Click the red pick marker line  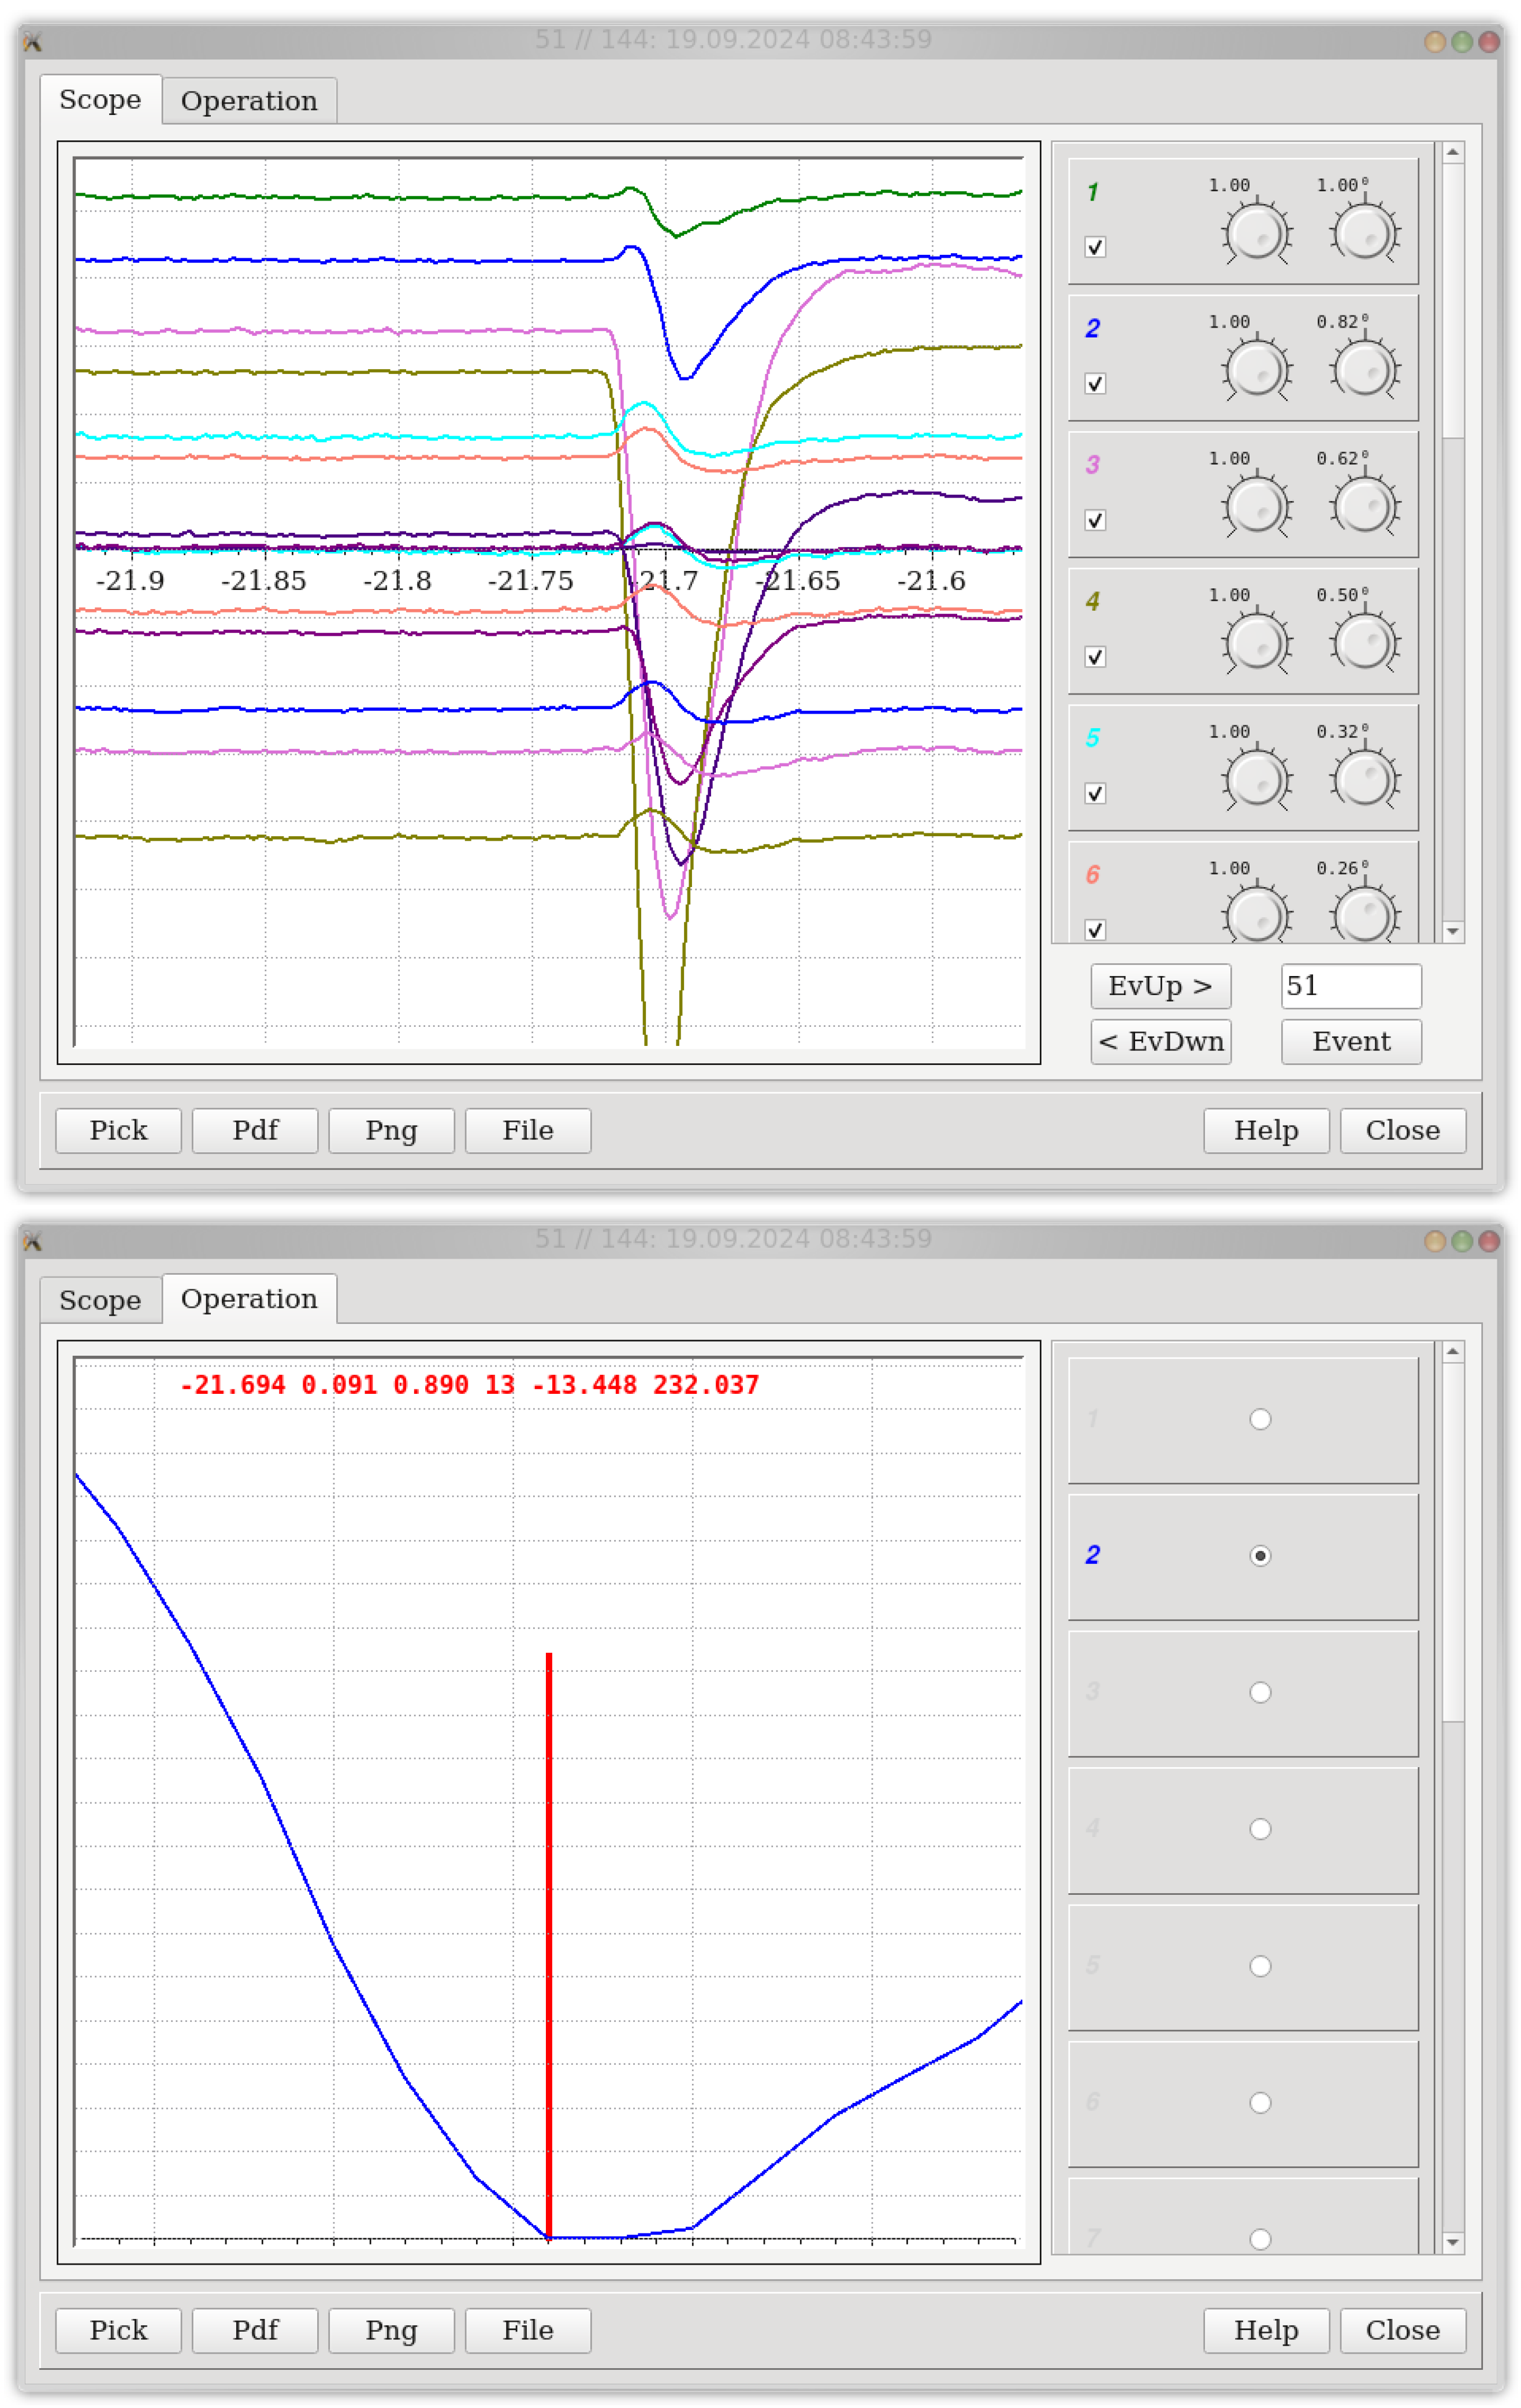[549, 1946]
